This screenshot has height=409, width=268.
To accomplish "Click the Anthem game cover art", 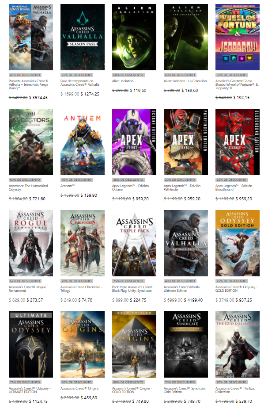I will click(82, 142).
